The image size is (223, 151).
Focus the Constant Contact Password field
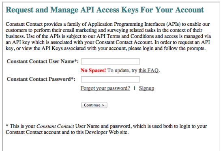pyautogui.click(x=110, y=79)
